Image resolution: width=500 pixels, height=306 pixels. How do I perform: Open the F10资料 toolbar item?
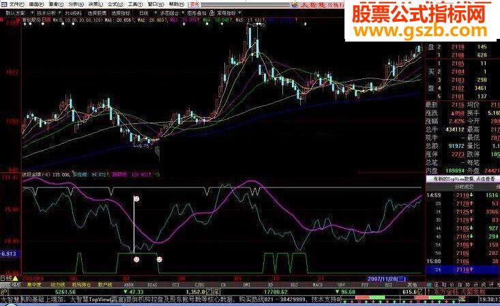74,13
